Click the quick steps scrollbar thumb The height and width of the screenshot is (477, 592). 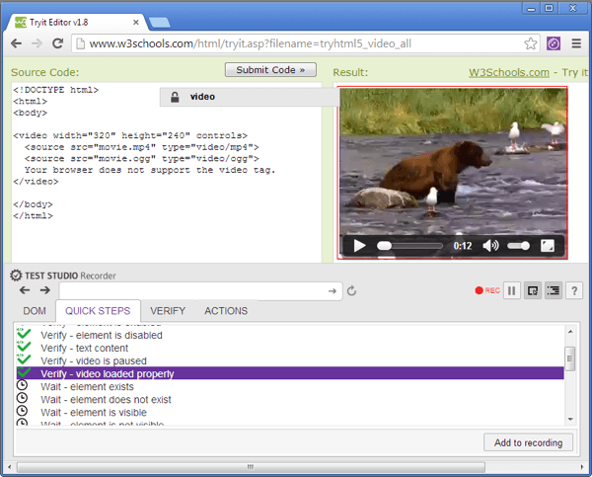[x=570, y=358]
